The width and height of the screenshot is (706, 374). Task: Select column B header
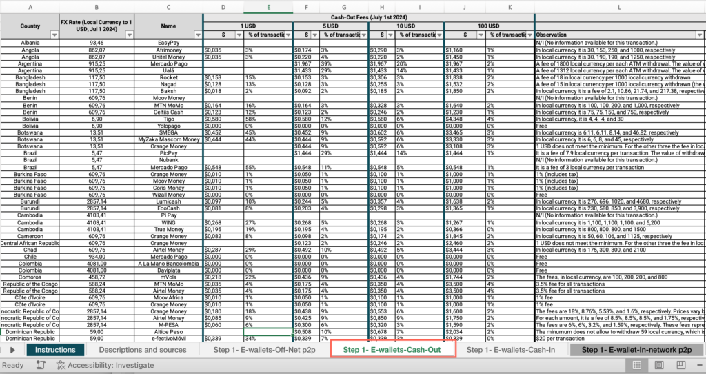click(x=97, y=7)
